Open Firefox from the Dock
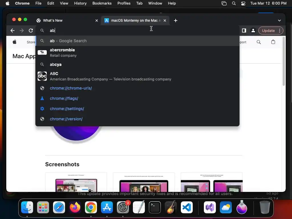Viewport: 292px width, 219px height. click(x=75, y=207)
